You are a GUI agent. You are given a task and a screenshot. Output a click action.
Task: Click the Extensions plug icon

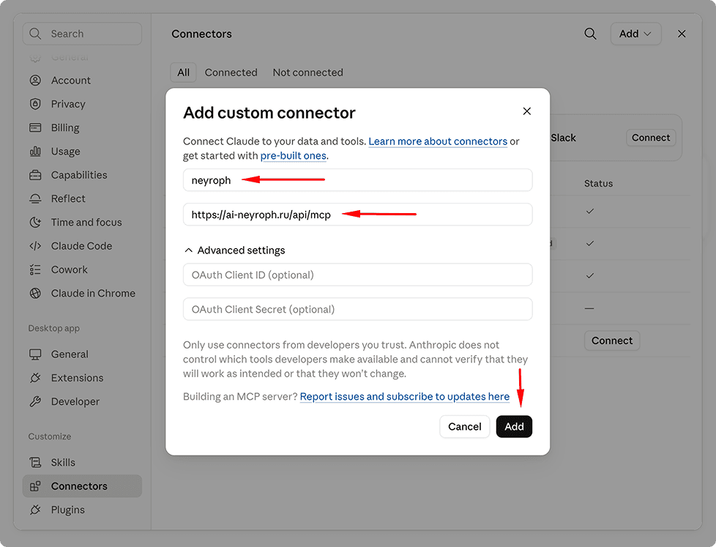[35, 378]
